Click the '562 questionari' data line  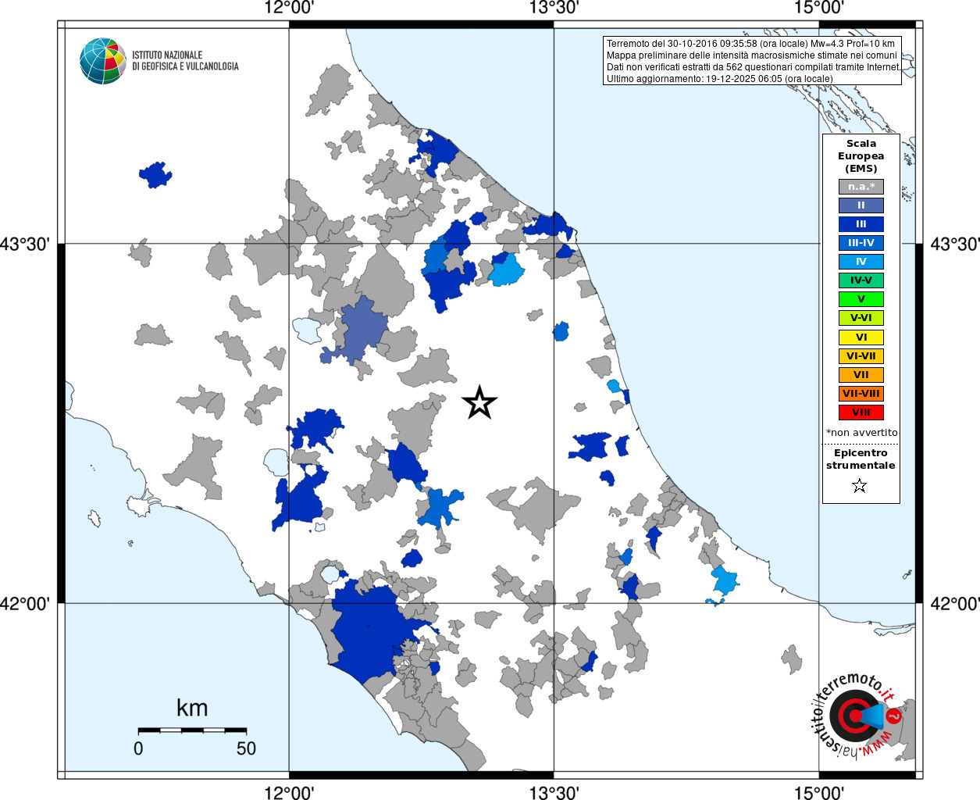[x=754, y=67]
